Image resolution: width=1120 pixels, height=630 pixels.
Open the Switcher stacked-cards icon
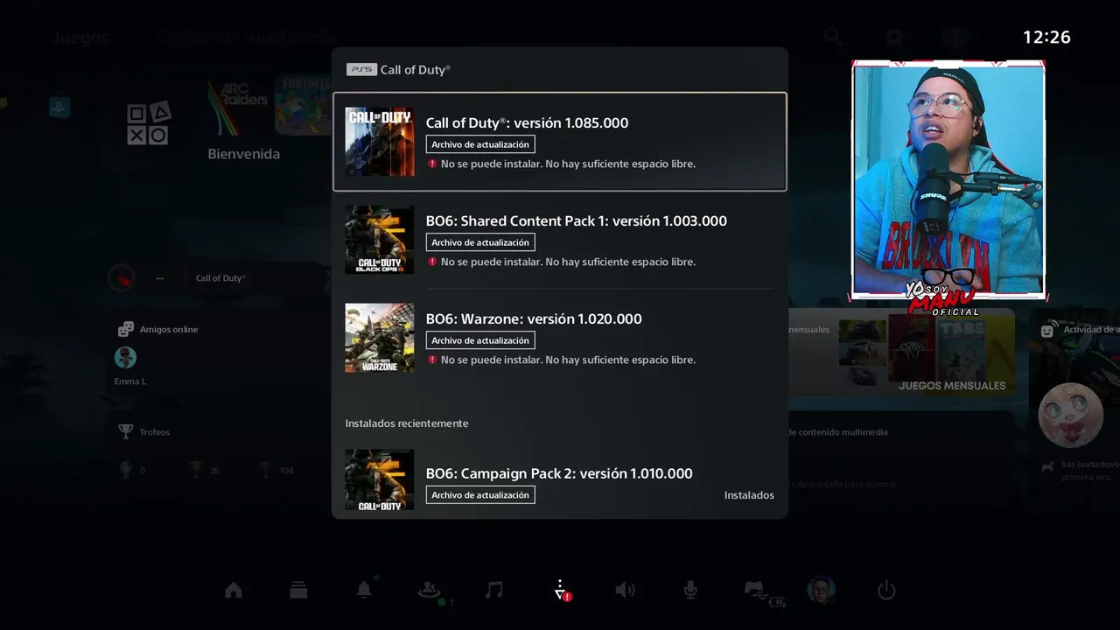[x=298, y=591]
